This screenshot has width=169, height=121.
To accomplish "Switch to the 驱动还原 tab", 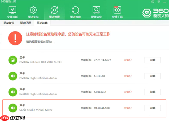I will tap(26, 23).
